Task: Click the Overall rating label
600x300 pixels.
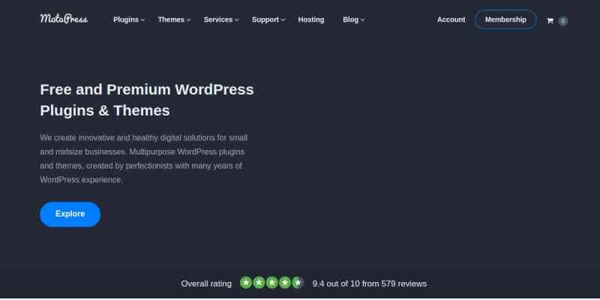Action: [x=206, y=283]
